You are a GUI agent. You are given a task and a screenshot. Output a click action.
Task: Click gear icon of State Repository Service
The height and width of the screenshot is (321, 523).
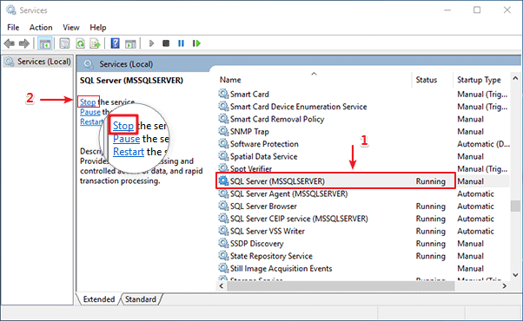pyautogui.click(x=223, y=256)
